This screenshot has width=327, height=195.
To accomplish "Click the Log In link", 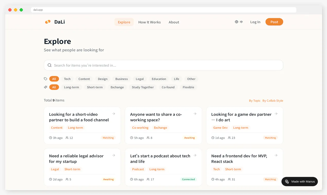I will (255, 22).
